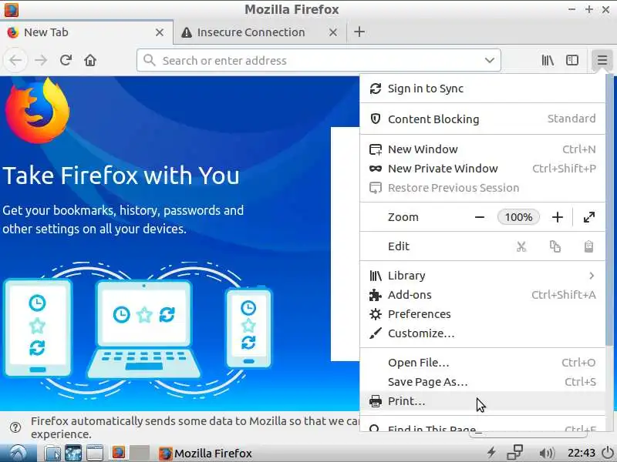Select Mozilla Firefox taskbar window button
This screenshot has height=462, width=617.
pos(205,454)
